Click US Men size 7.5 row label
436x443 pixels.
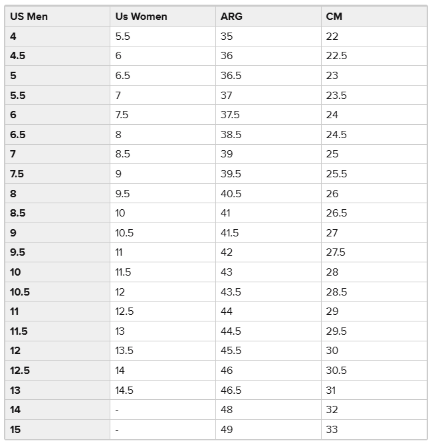(57, 174)
